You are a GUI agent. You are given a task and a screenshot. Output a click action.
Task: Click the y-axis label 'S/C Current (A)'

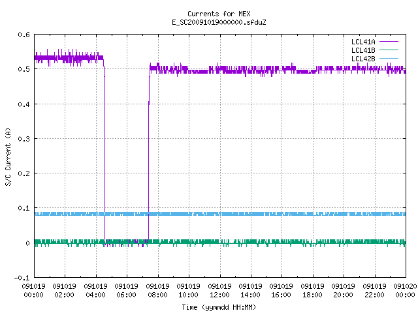(8, 157)
